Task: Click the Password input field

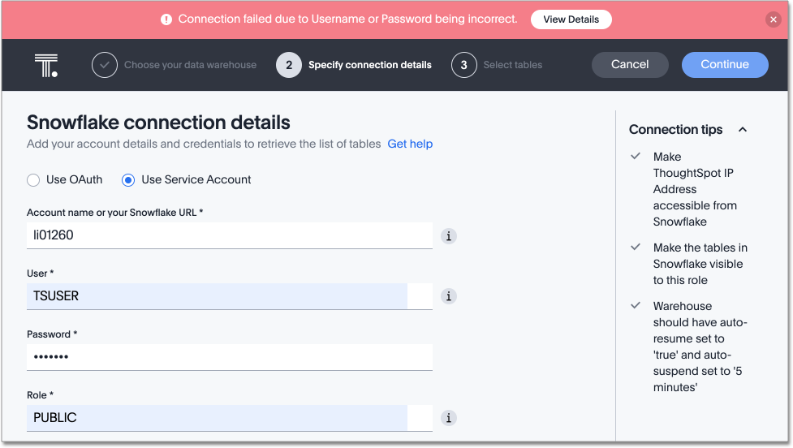Action: pyautogui.click(x=229, y=357)
